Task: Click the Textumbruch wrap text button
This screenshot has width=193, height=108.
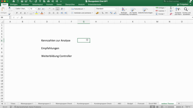Action: coord(78,9)
